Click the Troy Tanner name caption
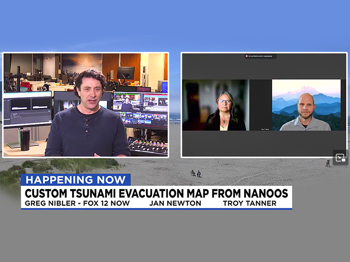 tap(249, 203)
